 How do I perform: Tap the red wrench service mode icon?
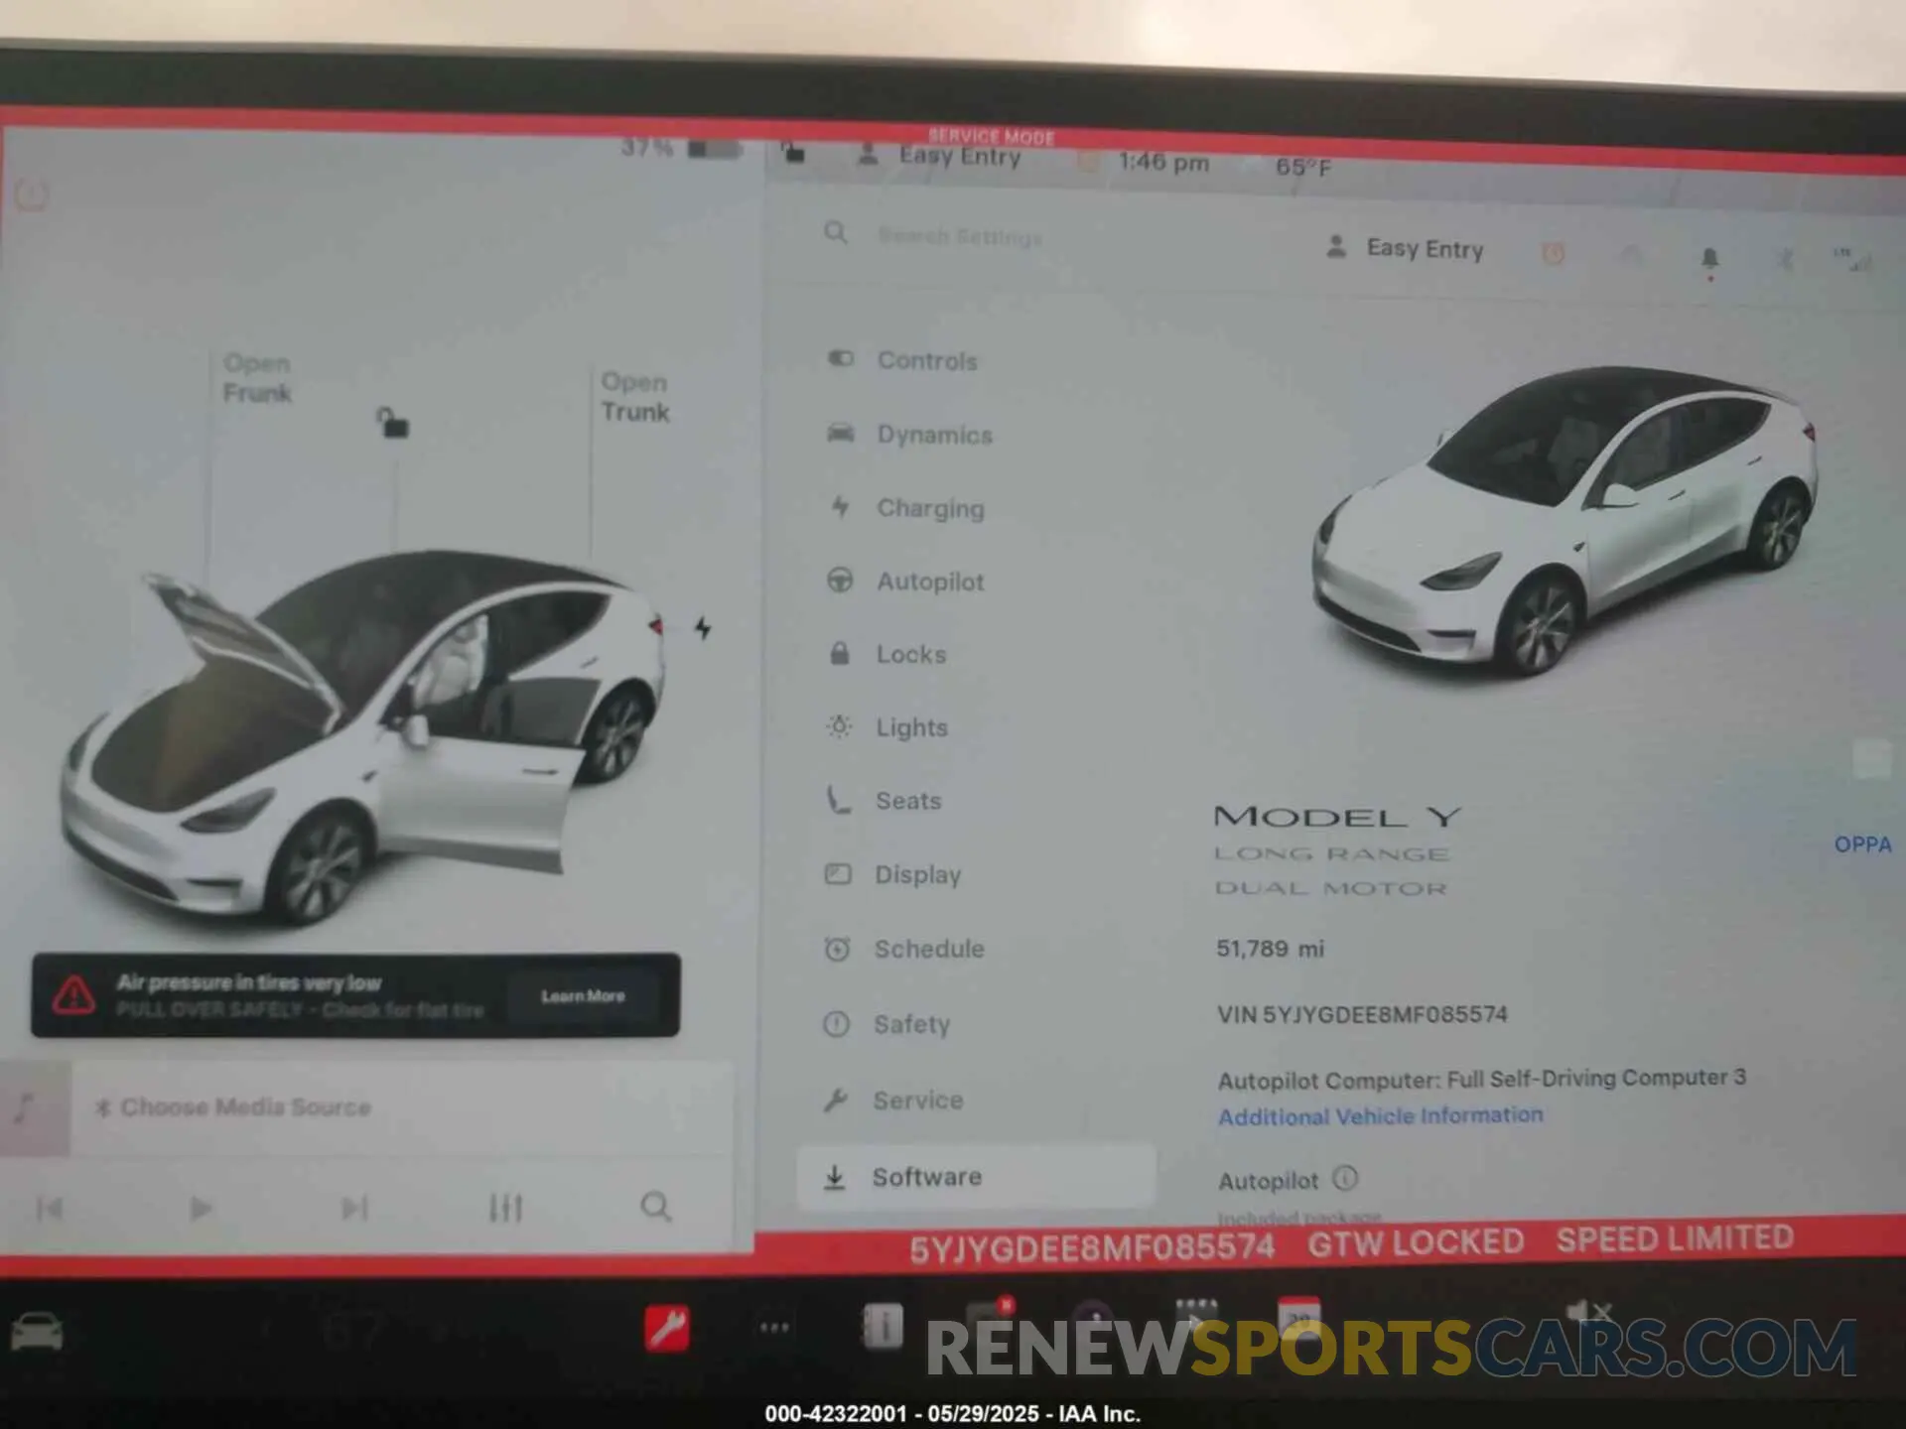click(667, 1329)
